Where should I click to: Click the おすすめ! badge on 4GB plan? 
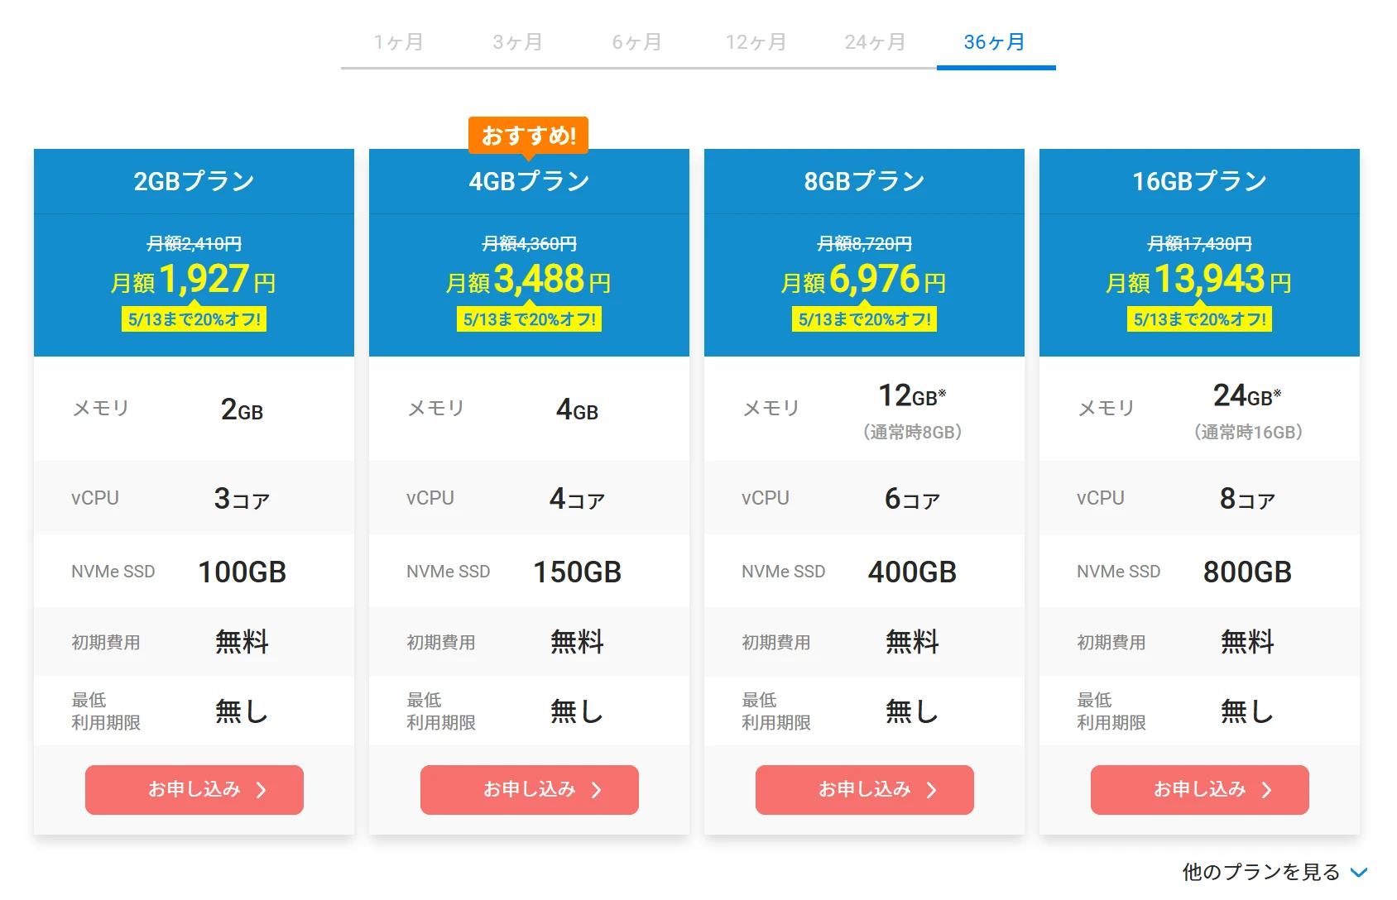pos(529,135)
